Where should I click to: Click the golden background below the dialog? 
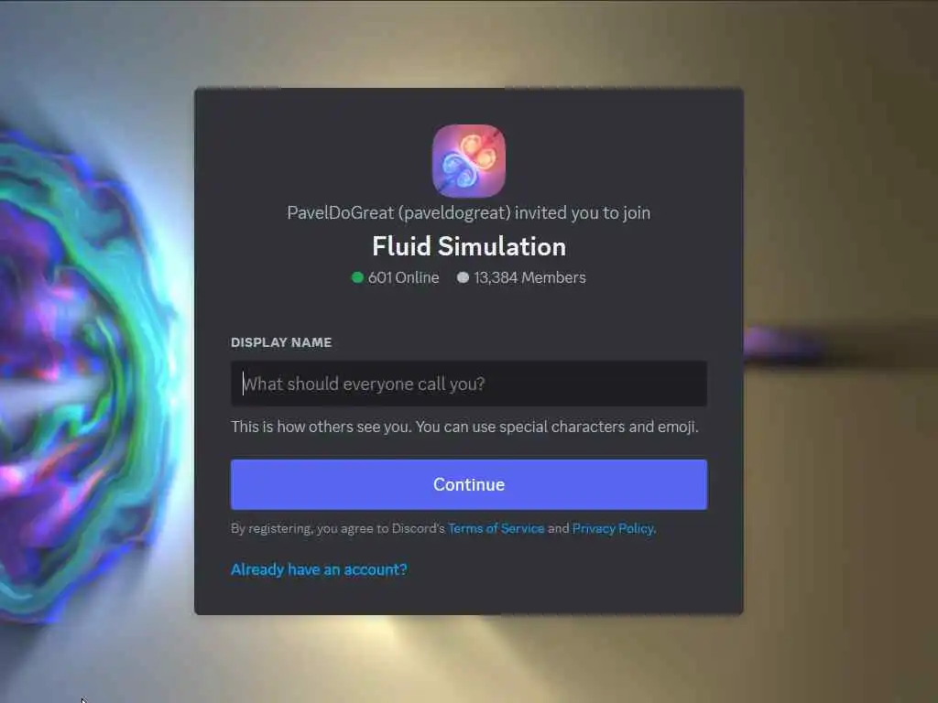(468, 657)
